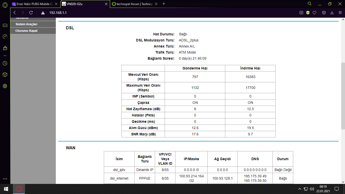Click the ADSL_2plus modulation value
The width and height of the screenshot is (345, 194).
point(189,40)
